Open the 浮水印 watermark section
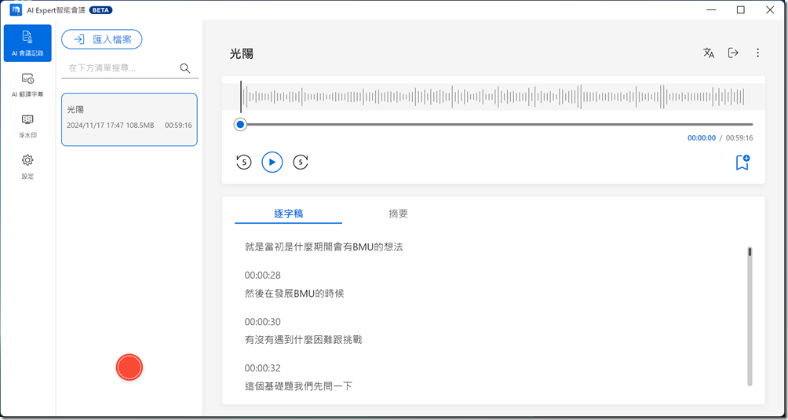This screenshot has height=420, width=788. [x=27, y=126]
